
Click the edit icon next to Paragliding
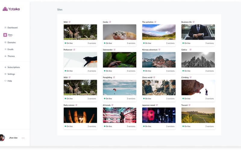pos(114,77)
